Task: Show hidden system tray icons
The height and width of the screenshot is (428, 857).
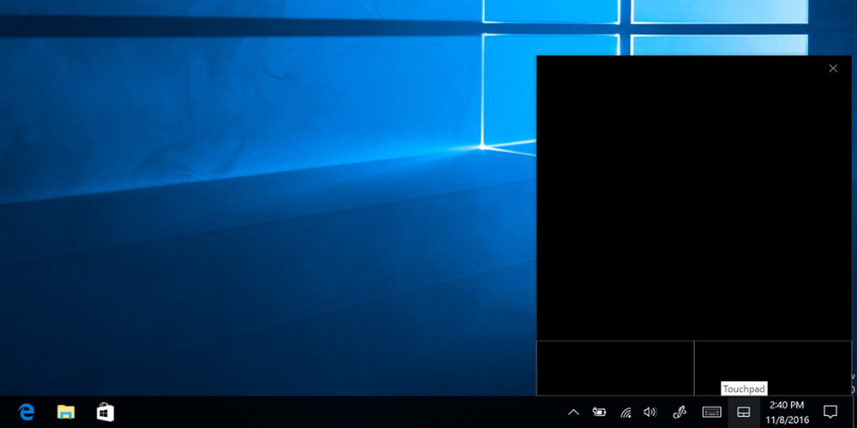Action: click(x=573, y=413)
